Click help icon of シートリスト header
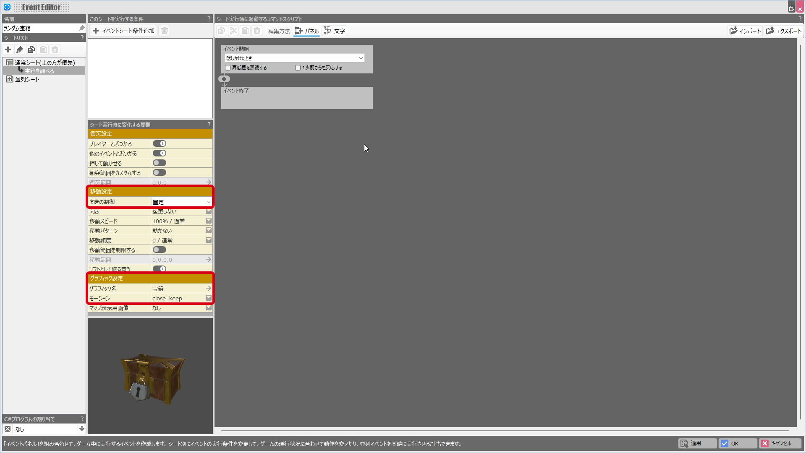 click(82, 38)
